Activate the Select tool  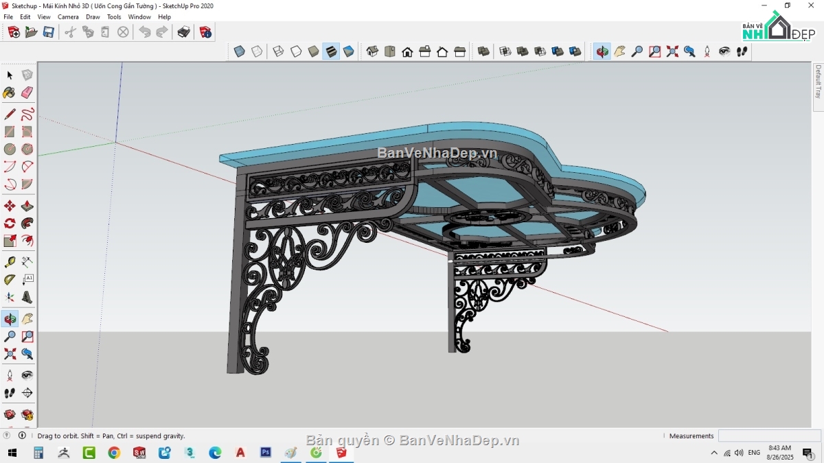click(x=9, y=75)
